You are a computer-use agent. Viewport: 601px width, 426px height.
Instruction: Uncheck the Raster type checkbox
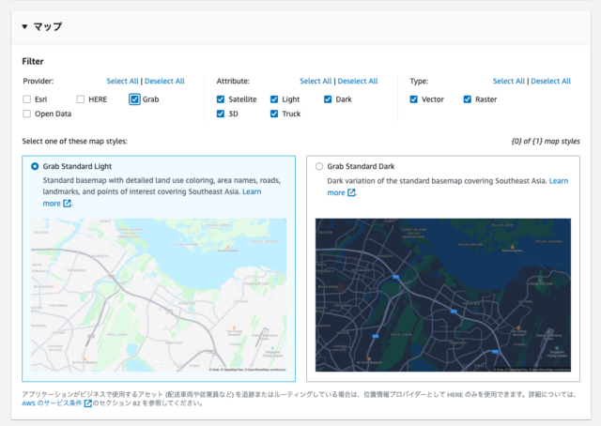pyautogui.click(x=468, y=99)
